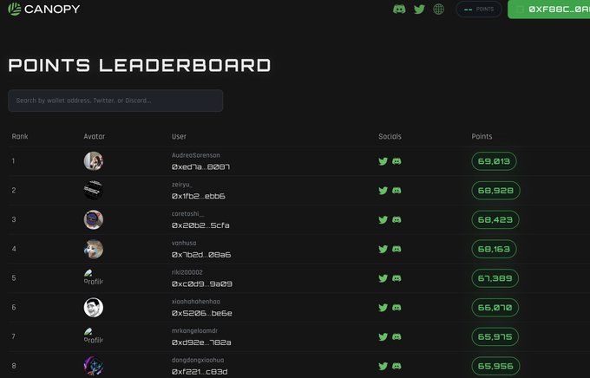The height and width of the screenshot is (378, 590).
Task: Open mrkangeloamdr's Twitter icon
Action: coord(383,337)
